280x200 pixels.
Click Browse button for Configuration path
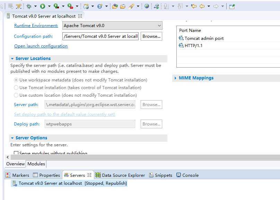tap(151, 36)
